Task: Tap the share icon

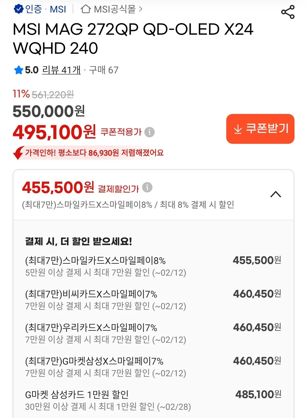Action: (288, 12)
